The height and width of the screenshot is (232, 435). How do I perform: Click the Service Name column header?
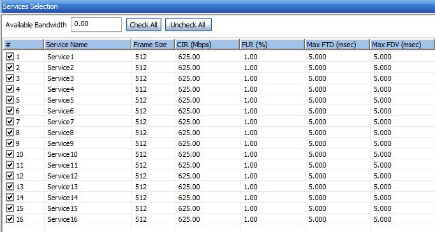click(x=87, y=45)
